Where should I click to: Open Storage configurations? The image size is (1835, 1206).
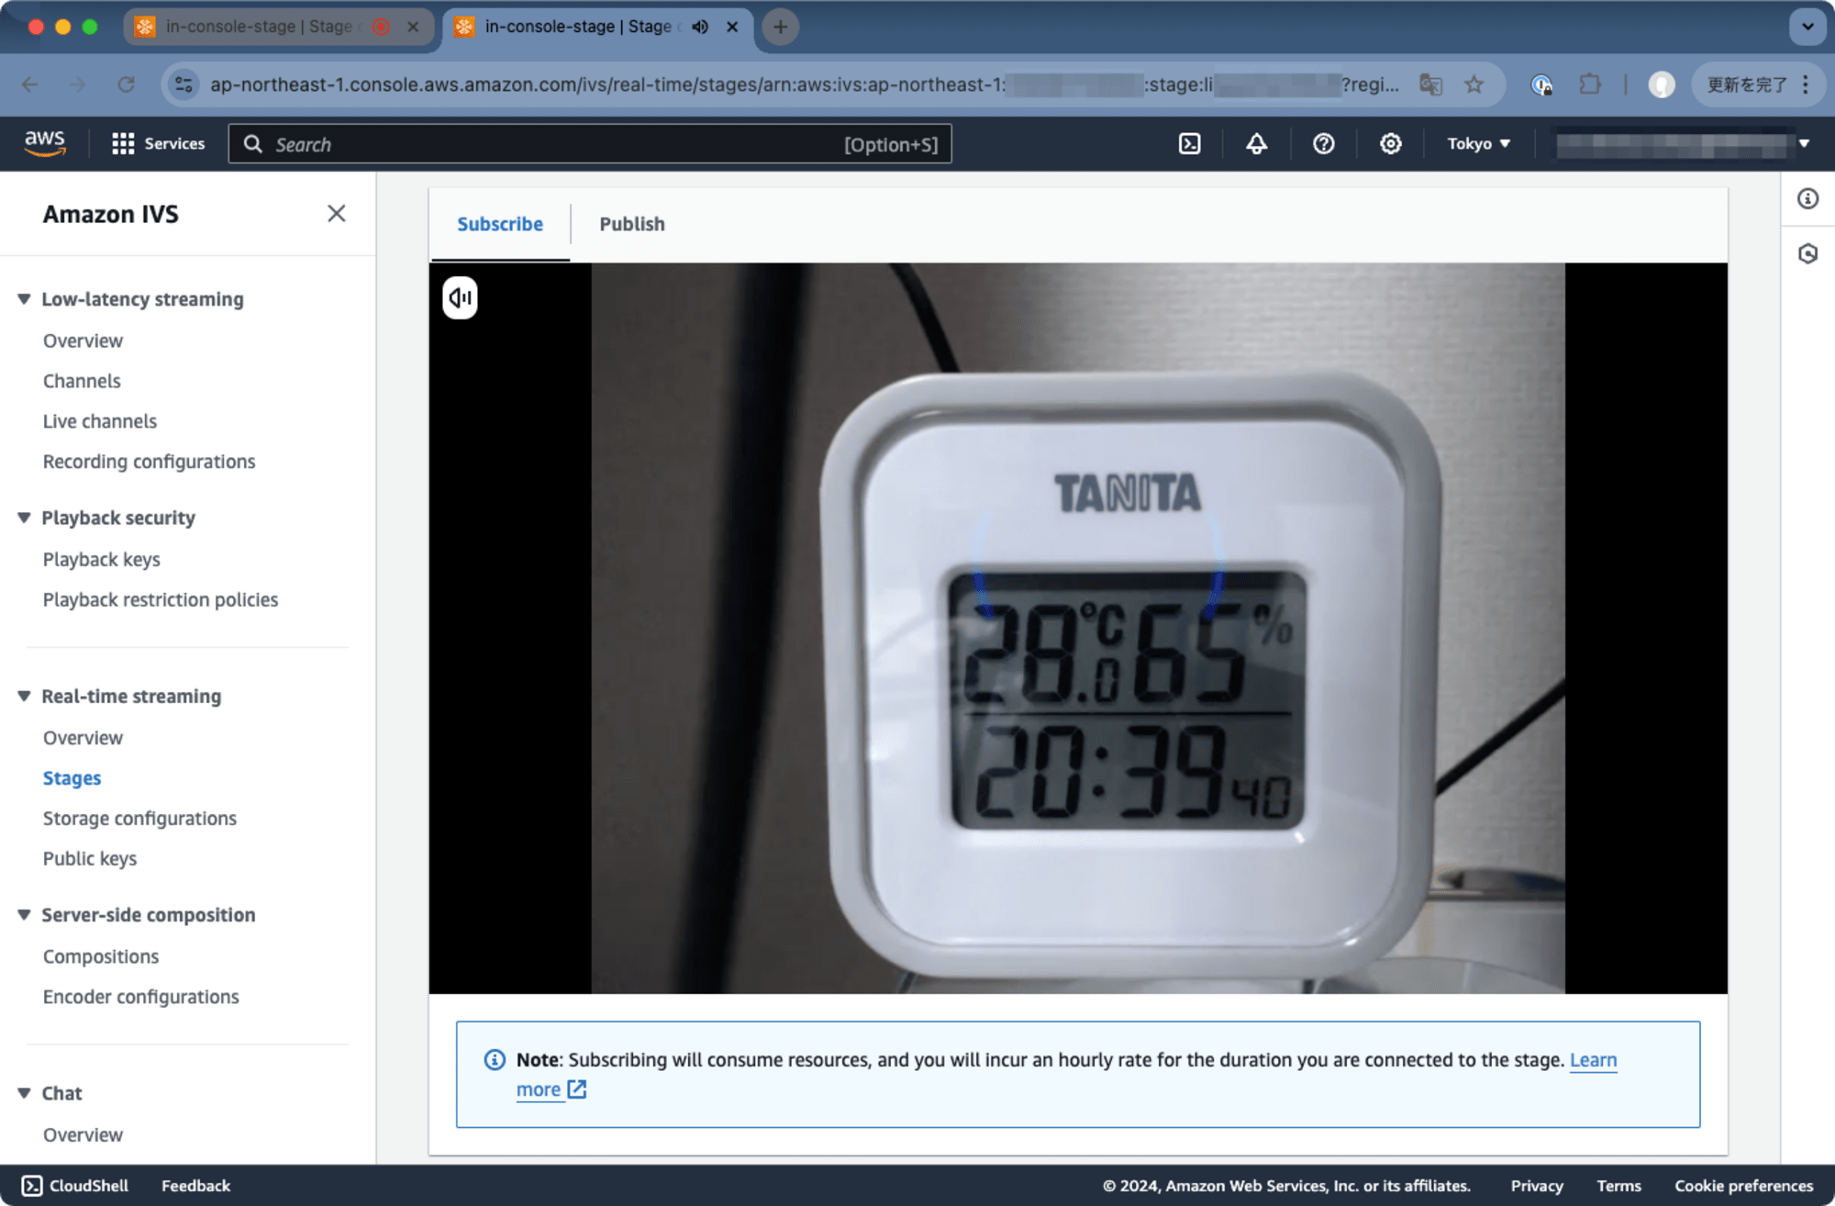[139, 819]
